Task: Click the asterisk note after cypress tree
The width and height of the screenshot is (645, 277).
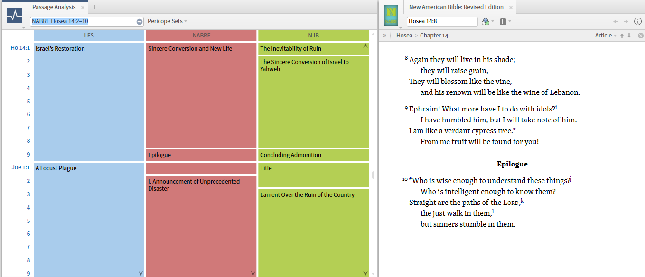Action: coord(514,129)
